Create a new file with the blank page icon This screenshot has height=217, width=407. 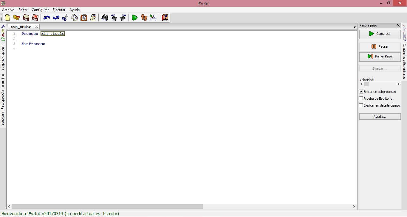click(x=7, y=18)
